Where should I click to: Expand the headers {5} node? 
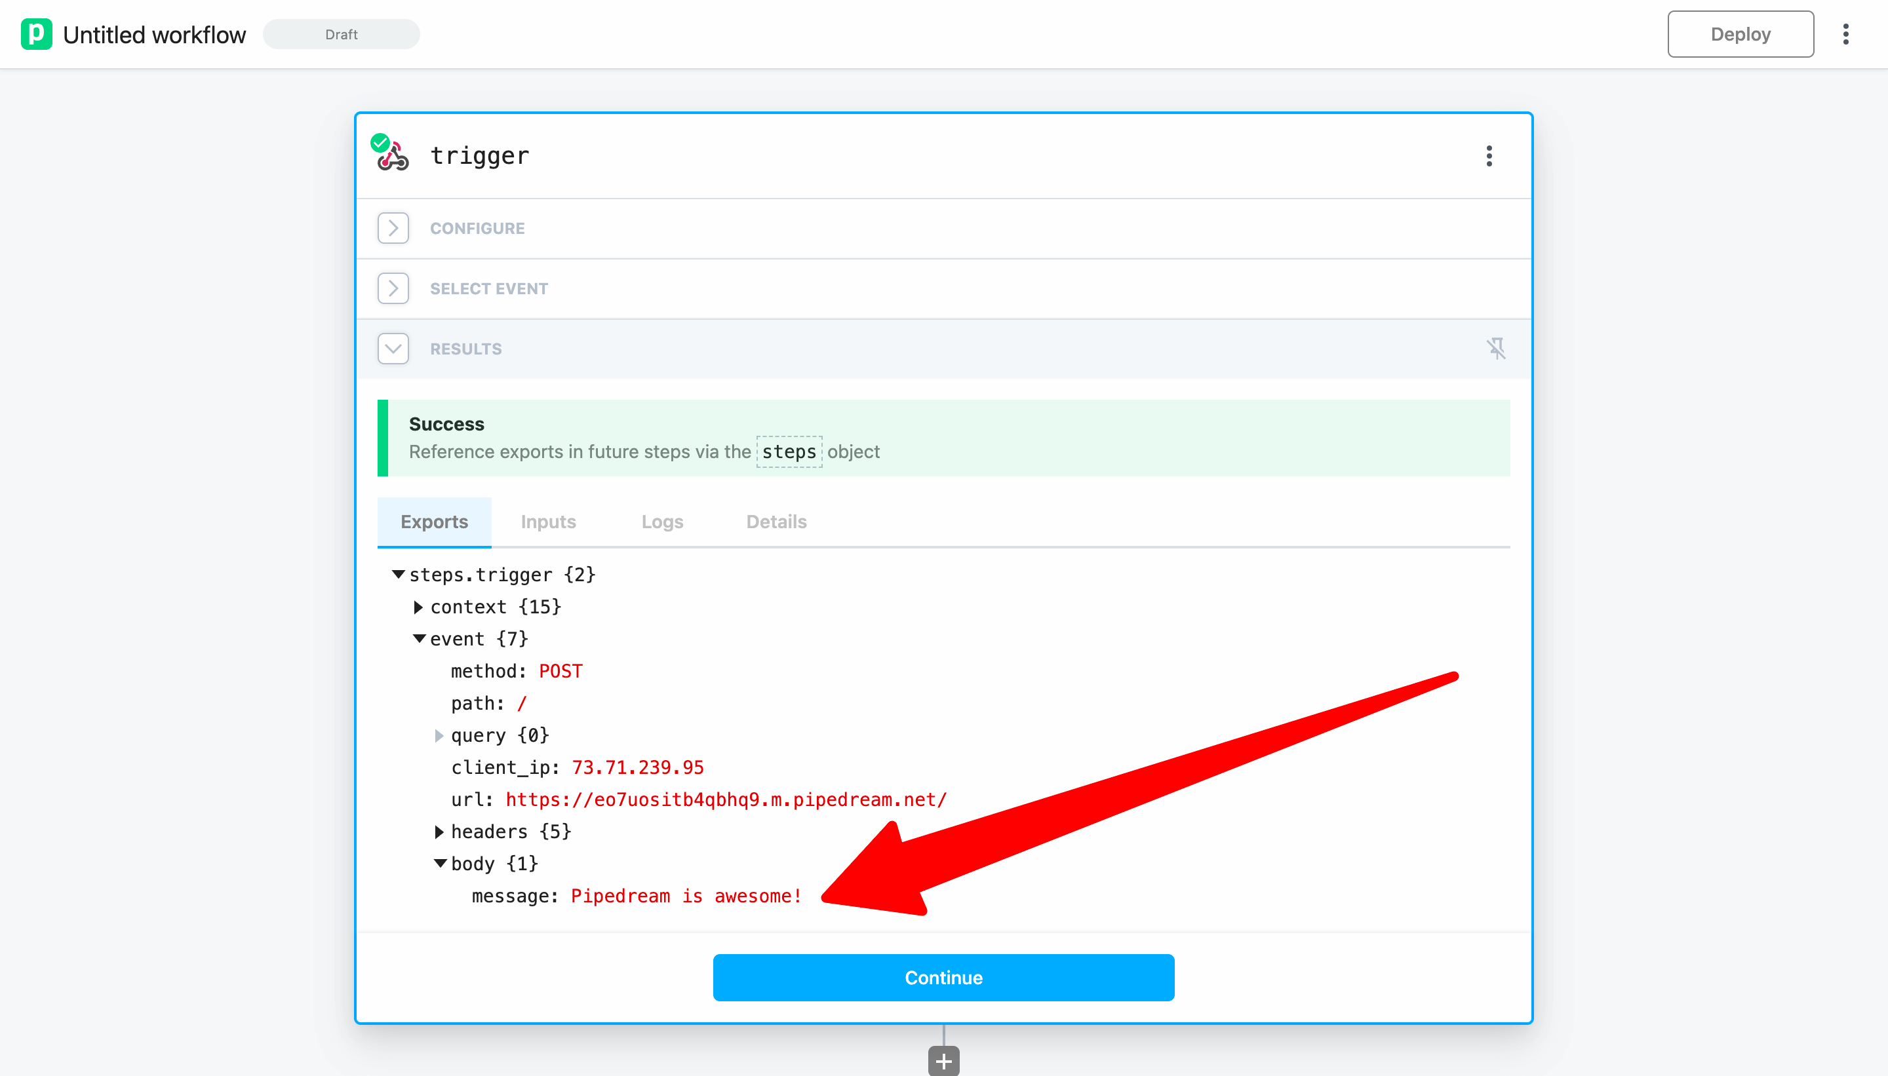tap(439, 832)
